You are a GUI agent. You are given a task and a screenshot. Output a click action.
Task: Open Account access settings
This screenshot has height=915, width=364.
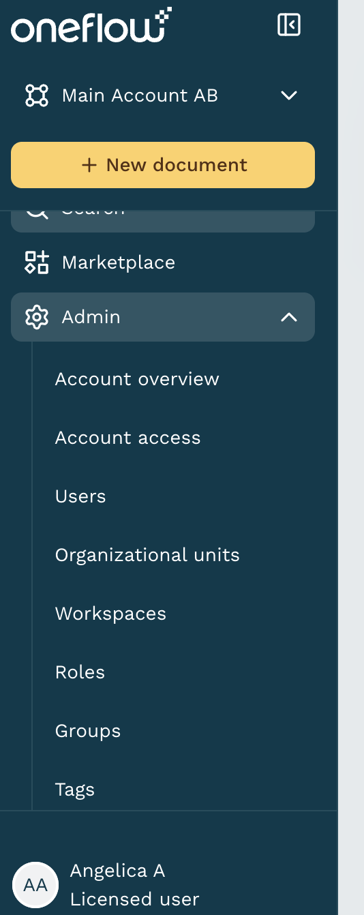coord(128,438)
